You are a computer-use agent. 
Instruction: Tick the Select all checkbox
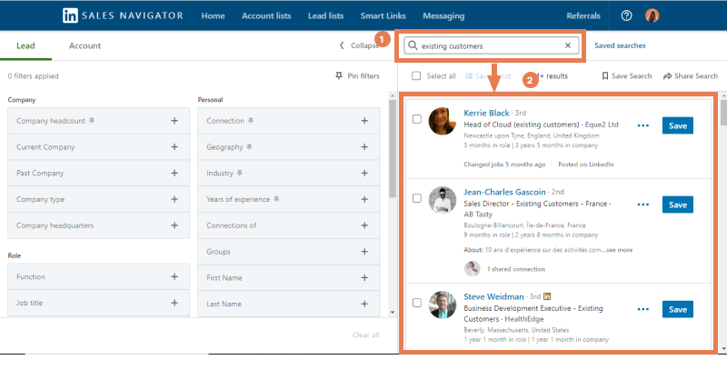click(416, 76)
